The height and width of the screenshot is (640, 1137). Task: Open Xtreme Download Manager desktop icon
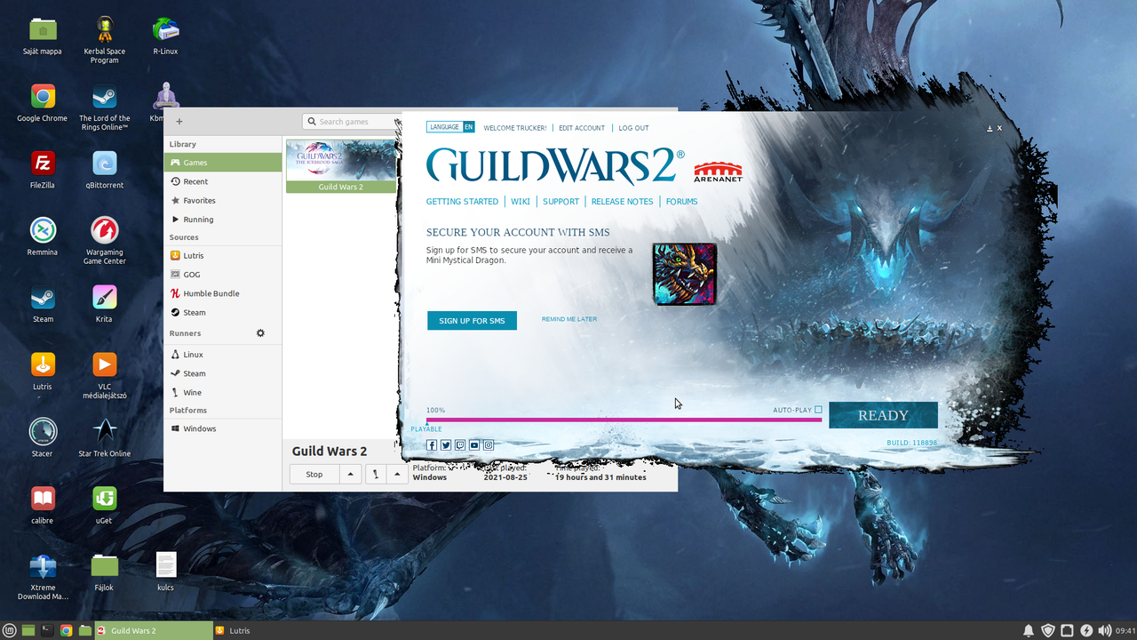click(43, 575)
